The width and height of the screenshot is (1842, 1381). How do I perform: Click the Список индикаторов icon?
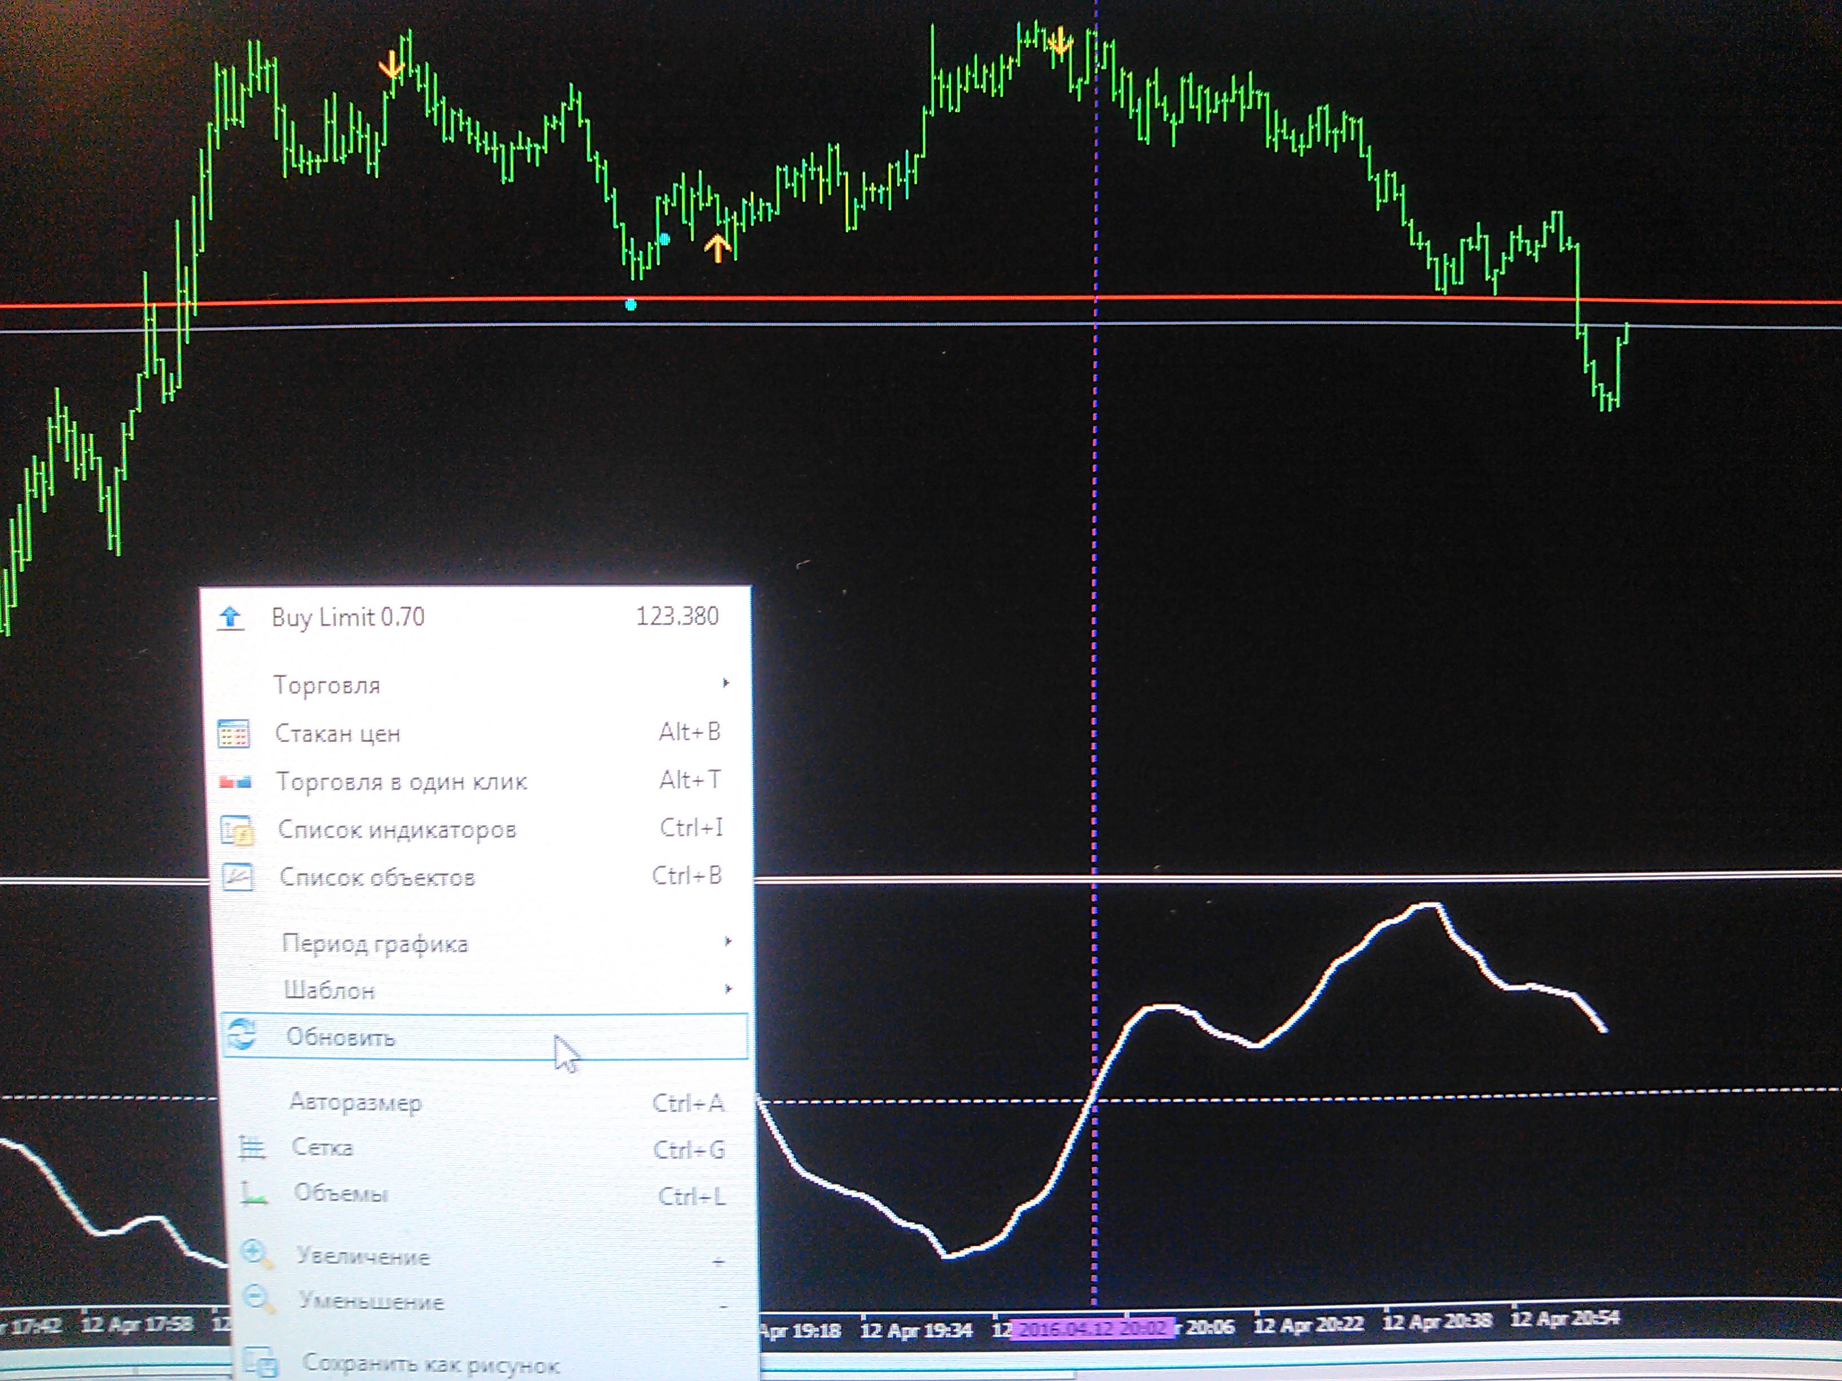click(x=236, y=830)
